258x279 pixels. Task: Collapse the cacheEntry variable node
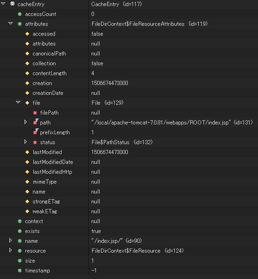[3, 4]
